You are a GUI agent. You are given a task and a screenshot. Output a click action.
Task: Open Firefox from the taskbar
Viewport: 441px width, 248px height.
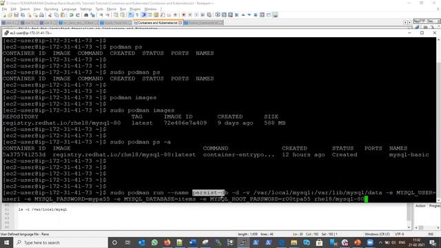[167, 242]
